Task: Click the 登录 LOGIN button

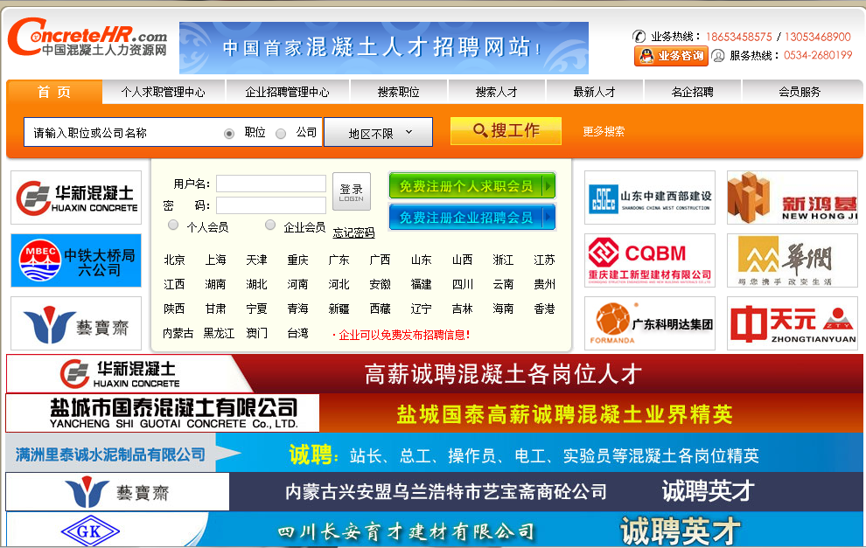Action: 352,191
